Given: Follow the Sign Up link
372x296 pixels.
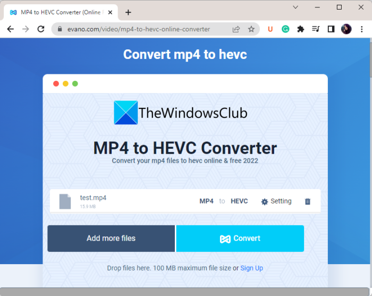Looking at the screenshot, I should click(252, 268).
